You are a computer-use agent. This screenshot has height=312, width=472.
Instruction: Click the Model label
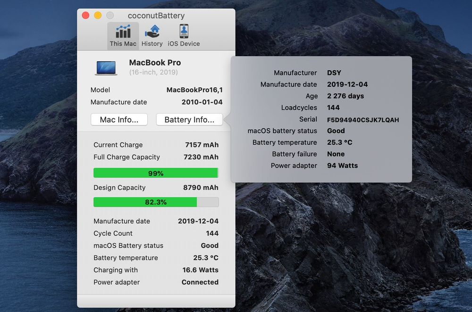(100, 90)
